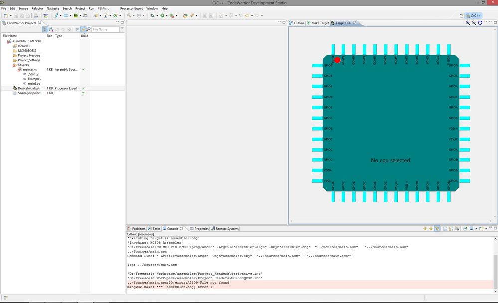Open the Run button dropdown arrow
This screenshot has width=498, height=303.
click(x=166, y=16)
